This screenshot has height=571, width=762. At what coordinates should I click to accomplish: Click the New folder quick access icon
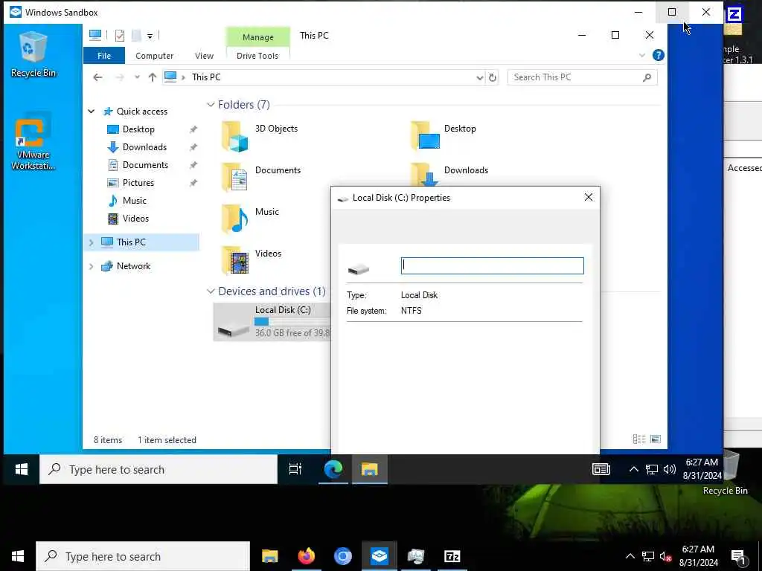[x=137, y=36]
